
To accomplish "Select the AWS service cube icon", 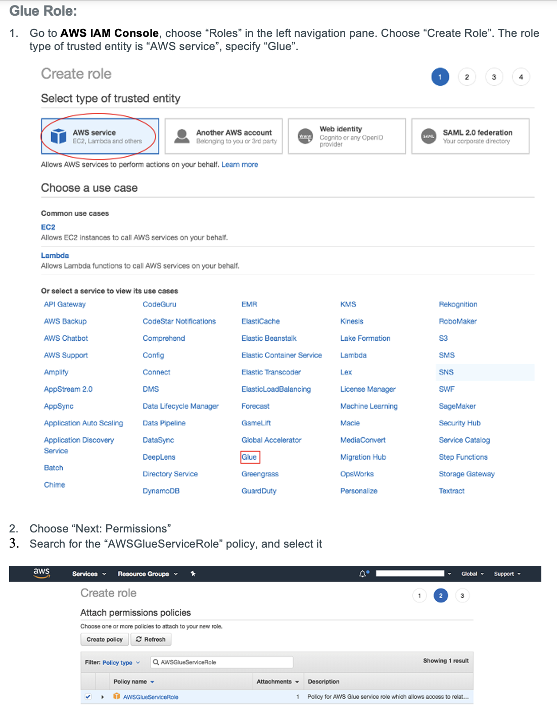I will coord(59,136).
